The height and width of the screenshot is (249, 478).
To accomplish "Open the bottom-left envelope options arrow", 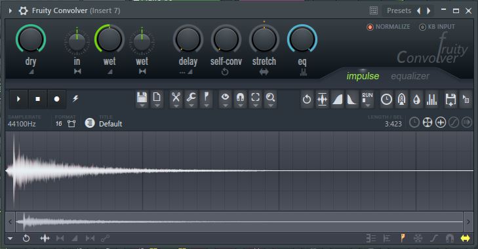I will 10,239.
